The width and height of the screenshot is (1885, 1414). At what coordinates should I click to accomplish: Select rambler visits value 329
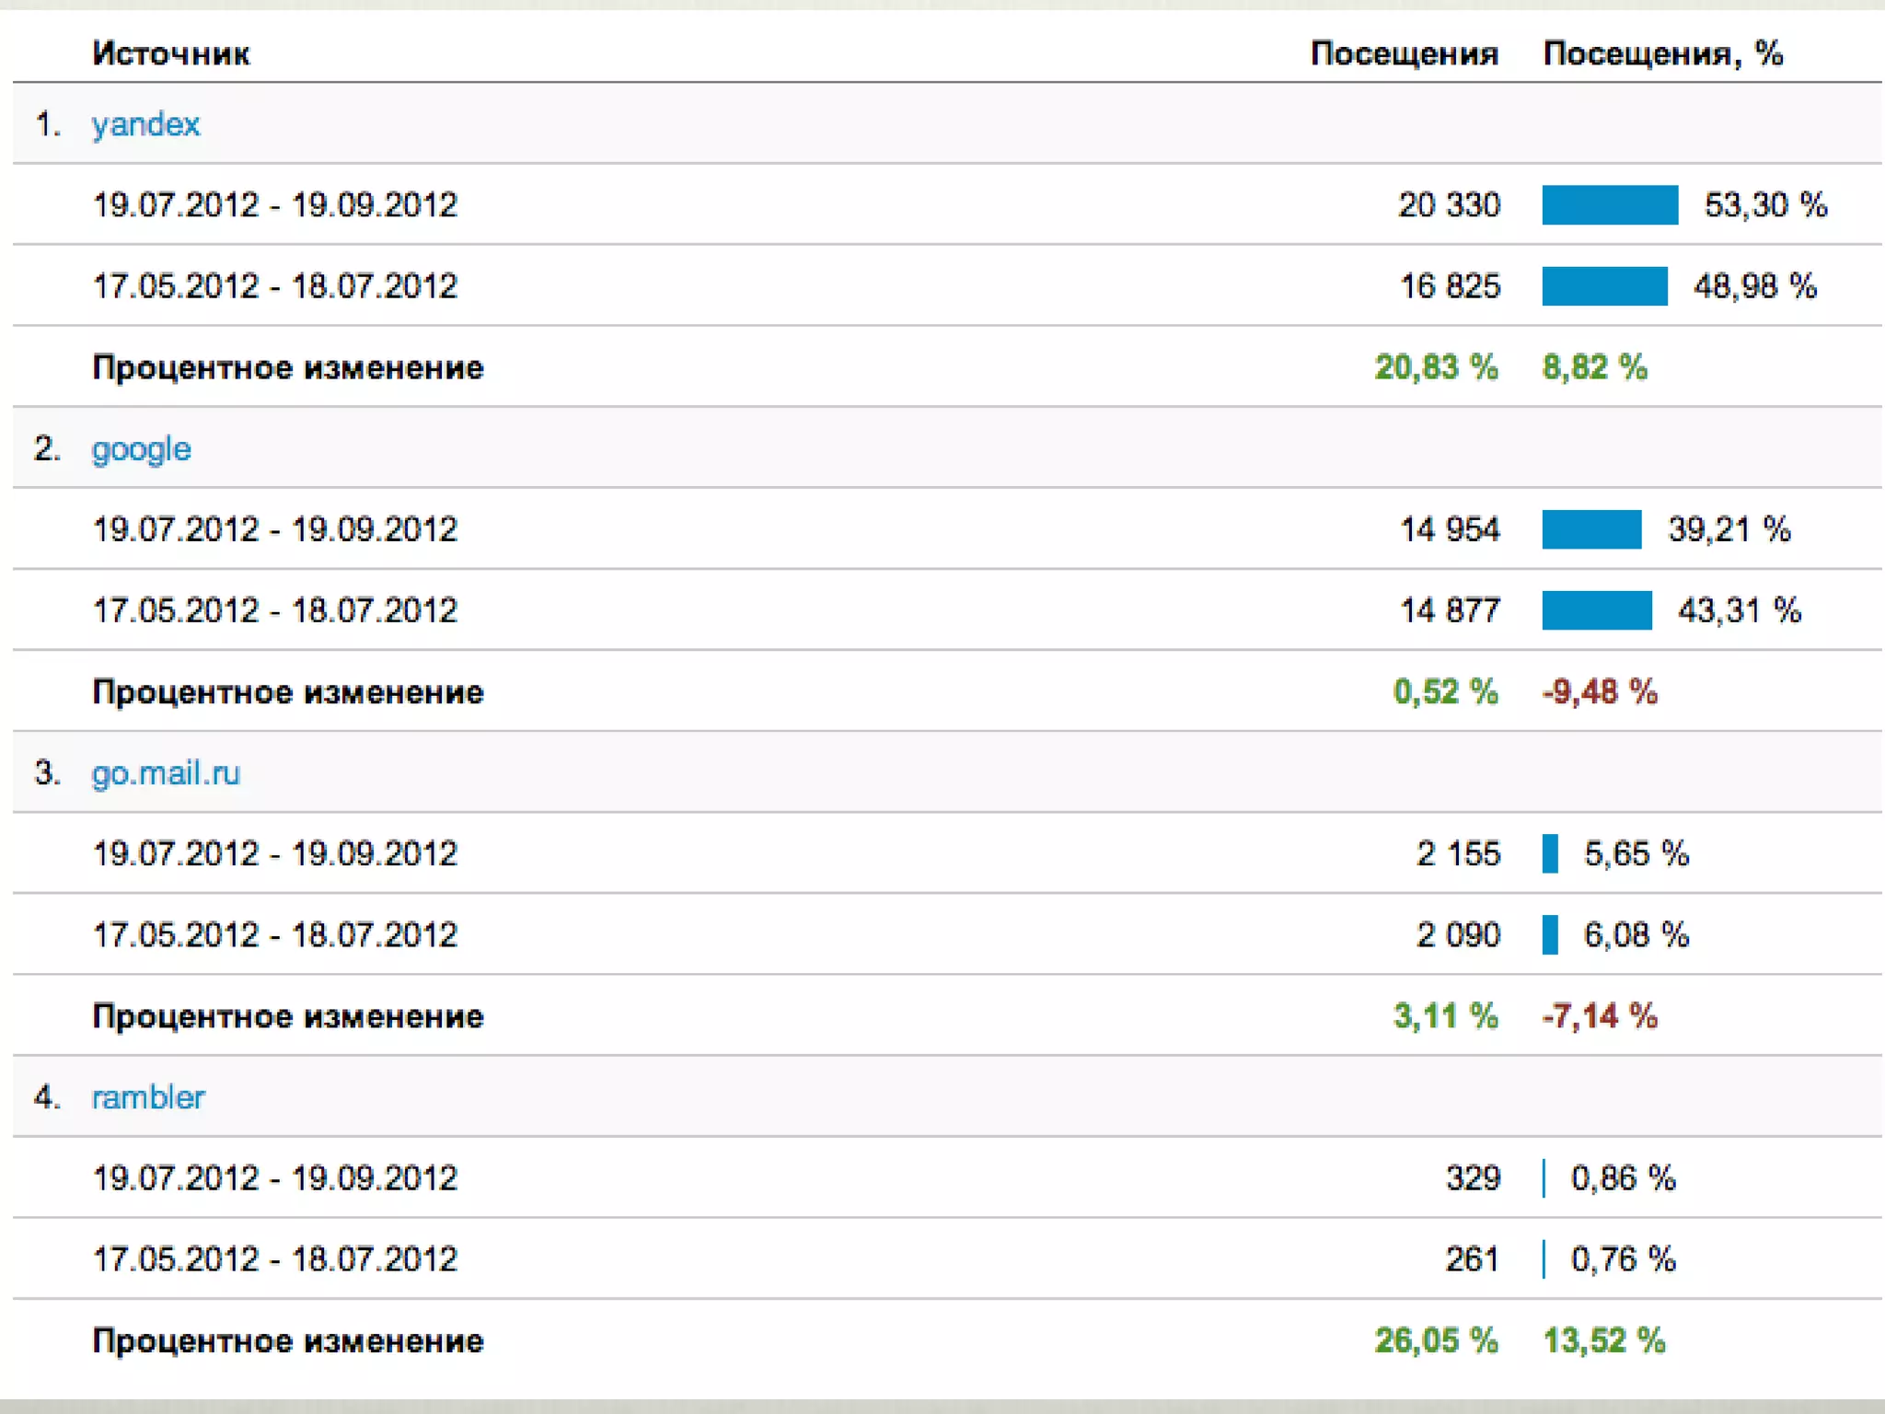pos(1473,1178)
